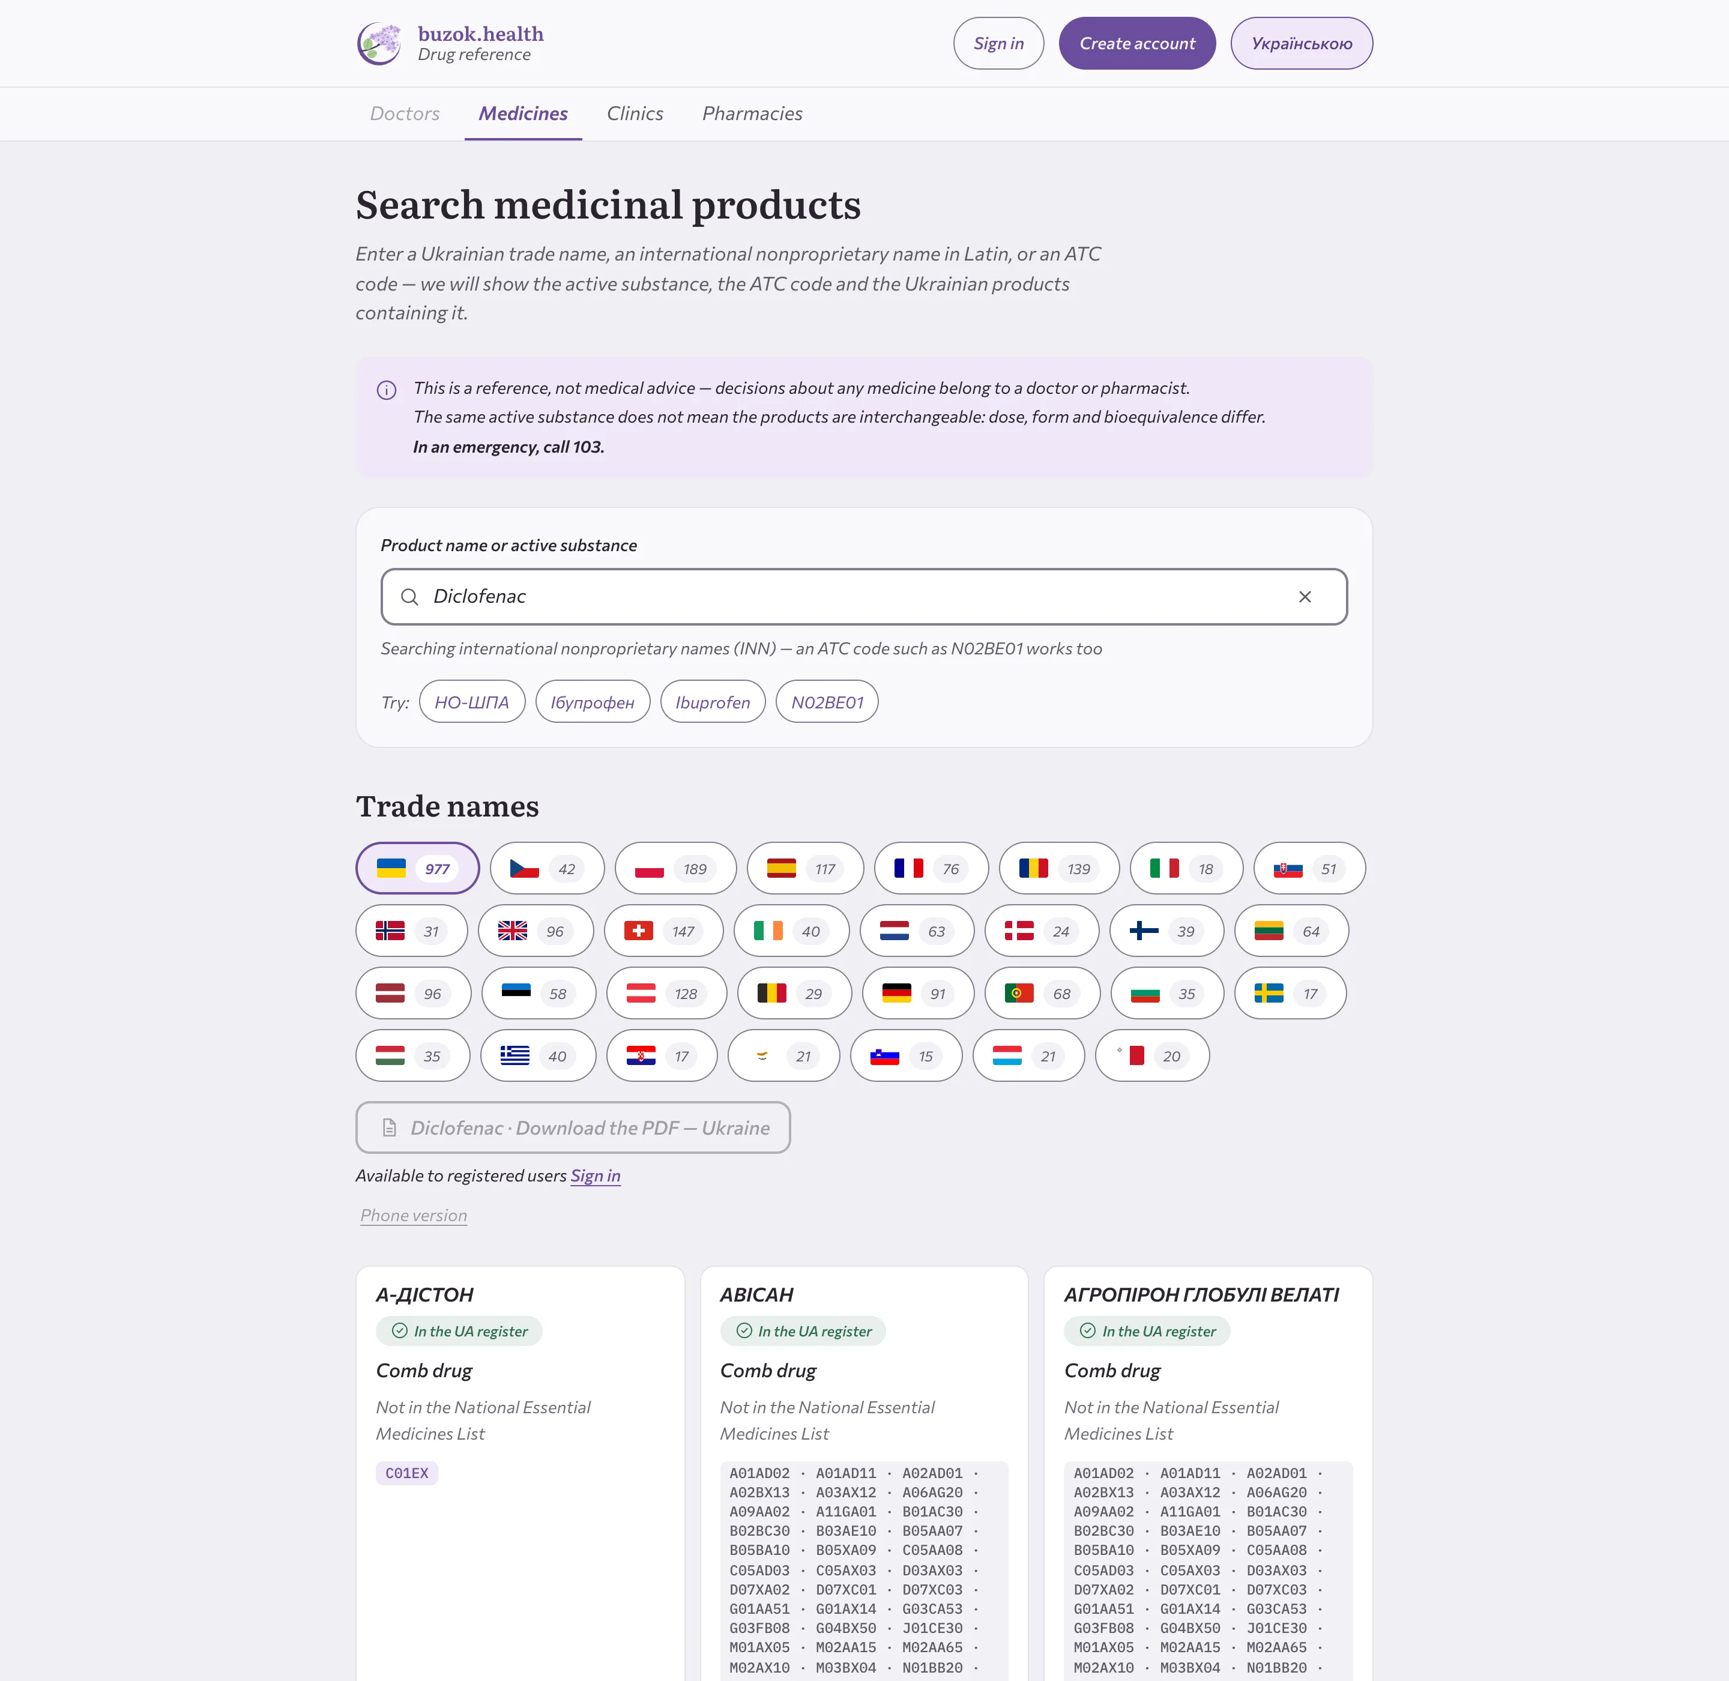Switch language with Українською button
This screenshot has height=1681, width=1729.
pyautogui.click(x=1301, y=43)
